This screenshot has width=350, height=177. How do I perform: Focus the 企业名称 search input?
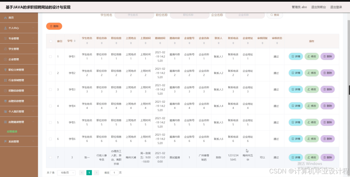click(245, 15)
